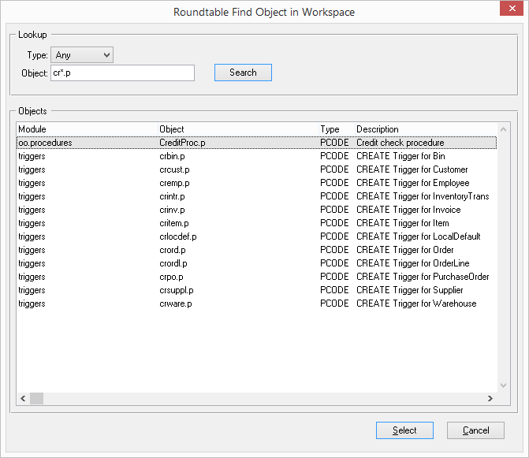Viewport: 529px width, 458px height.
Task: Click 'CREATE Trigger for PurchaseOrder' description
Action: [x=423, y=277]
